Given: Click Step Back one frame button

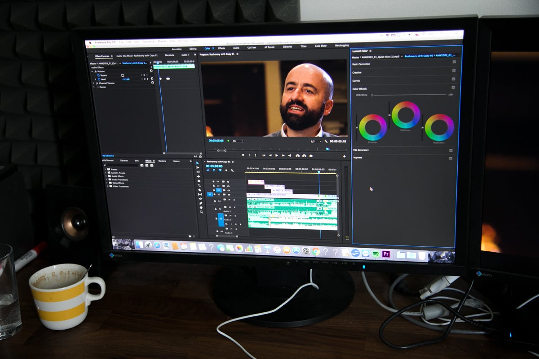Looking at the screenshot, I should pyautogui.click(x=270, y=155).
